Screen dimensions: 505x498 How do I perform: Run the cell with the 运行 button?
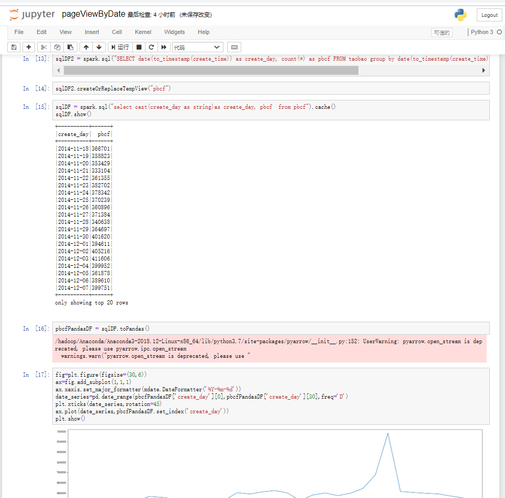[120, 47]
